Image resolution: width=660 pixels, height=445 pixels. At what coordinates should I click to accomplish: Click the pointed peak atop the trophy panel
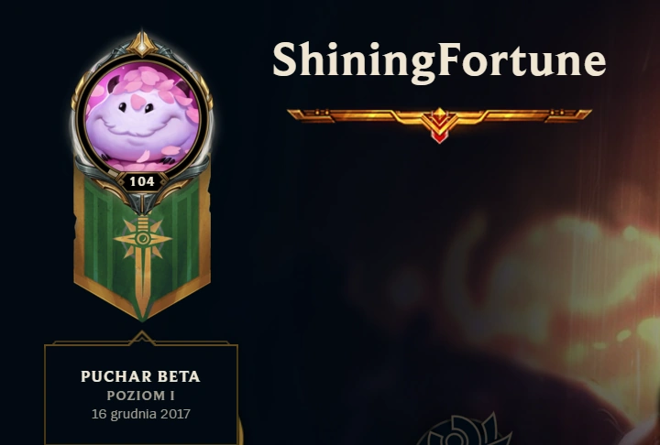(142, 338)
